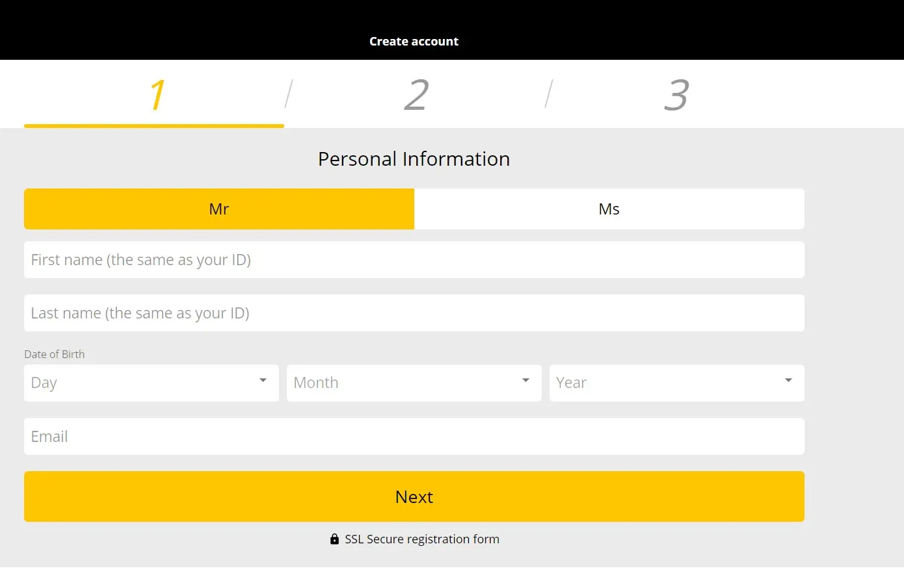Select the Ms title option

tap(609, 209)
